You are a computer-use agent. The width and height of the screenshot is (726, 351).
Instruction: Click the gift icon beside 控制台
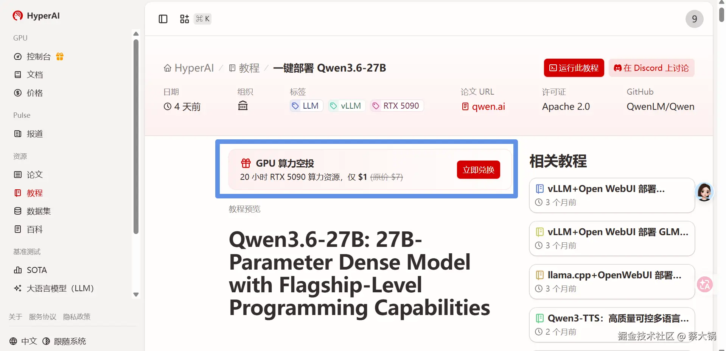60,57
